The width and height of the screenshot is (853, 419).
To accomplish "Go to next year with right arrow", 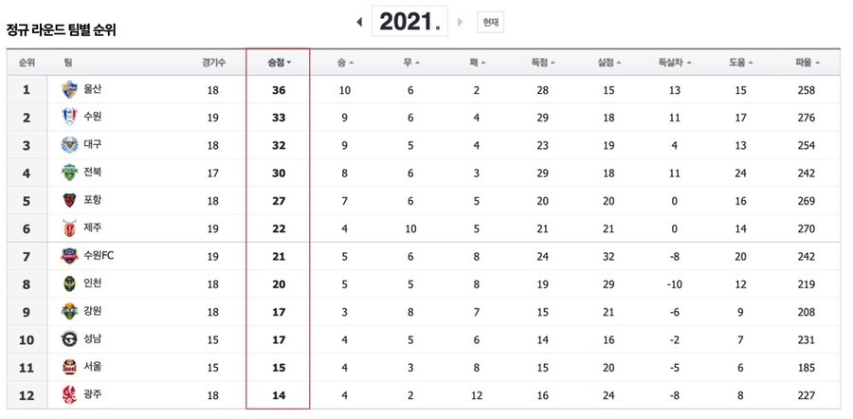I will (461, 22).
